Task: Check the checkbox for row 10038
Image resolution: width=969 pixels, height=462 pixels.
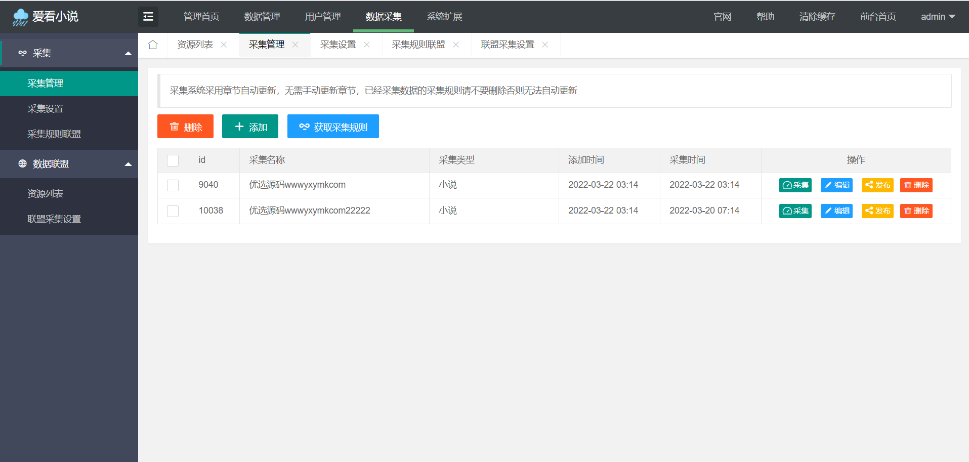Action: click(x=173, y=211)
